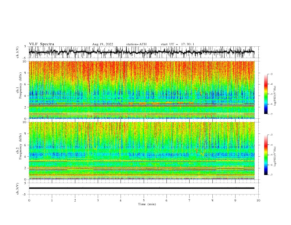Click the ch.2 spectrogram panel
This screenshot has height=225, width=291.
point(141,151)
